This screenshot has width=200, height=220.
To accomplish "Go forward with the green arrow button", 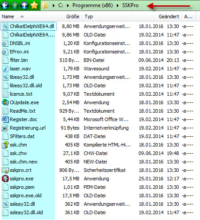I will [14, 5].
